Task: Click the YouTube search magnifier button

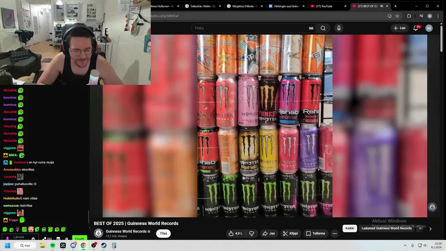Action: 323,28
